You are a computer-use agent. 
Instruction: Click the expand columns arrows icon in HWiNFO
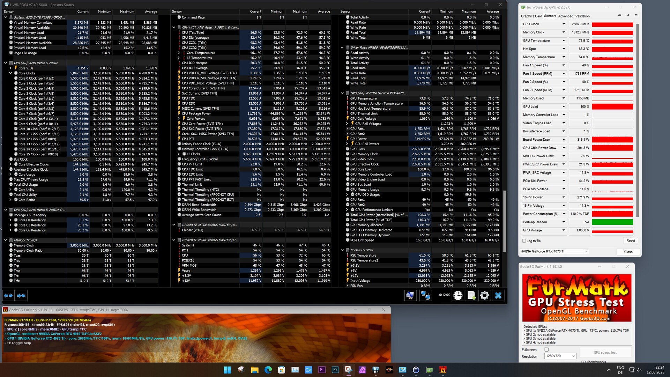(8, 296)
